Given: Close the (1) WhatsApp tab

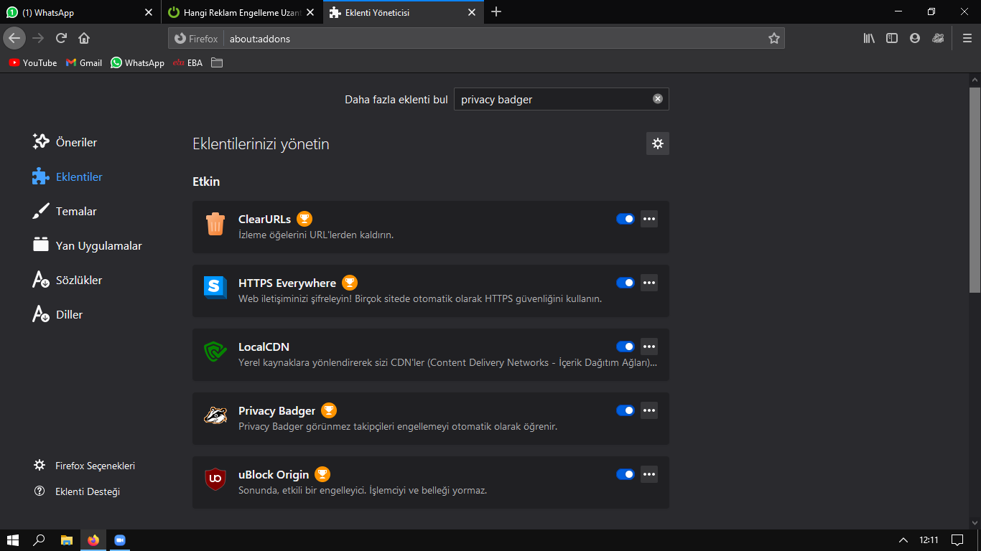Looking at the screenshot, I should click(148, 12).
